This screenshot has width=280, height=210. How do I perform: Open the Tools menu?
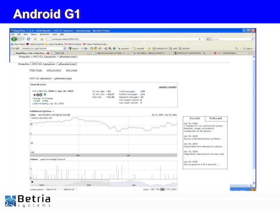(x=55, y=34)
